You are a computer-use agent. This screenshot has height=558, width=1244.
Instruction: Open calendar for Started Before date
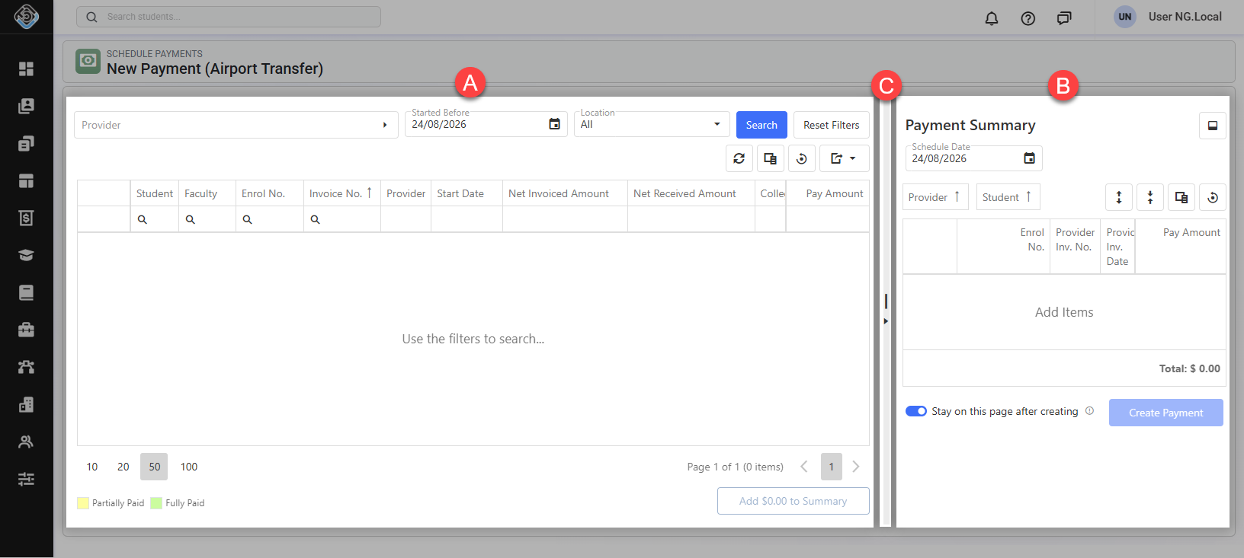[555, 124]
